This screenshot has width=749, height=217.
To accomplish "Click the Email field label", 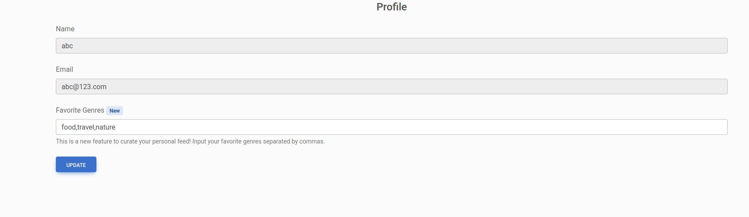I will (x=65, y=69).
